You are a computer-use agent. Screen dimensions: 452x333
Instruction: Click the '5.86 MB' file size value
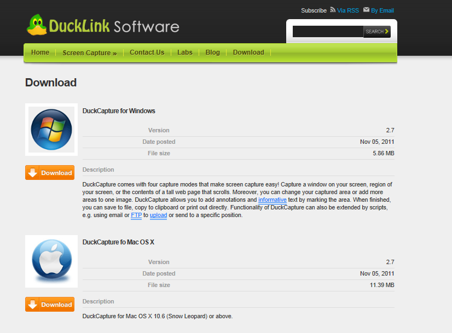point(384,153)
